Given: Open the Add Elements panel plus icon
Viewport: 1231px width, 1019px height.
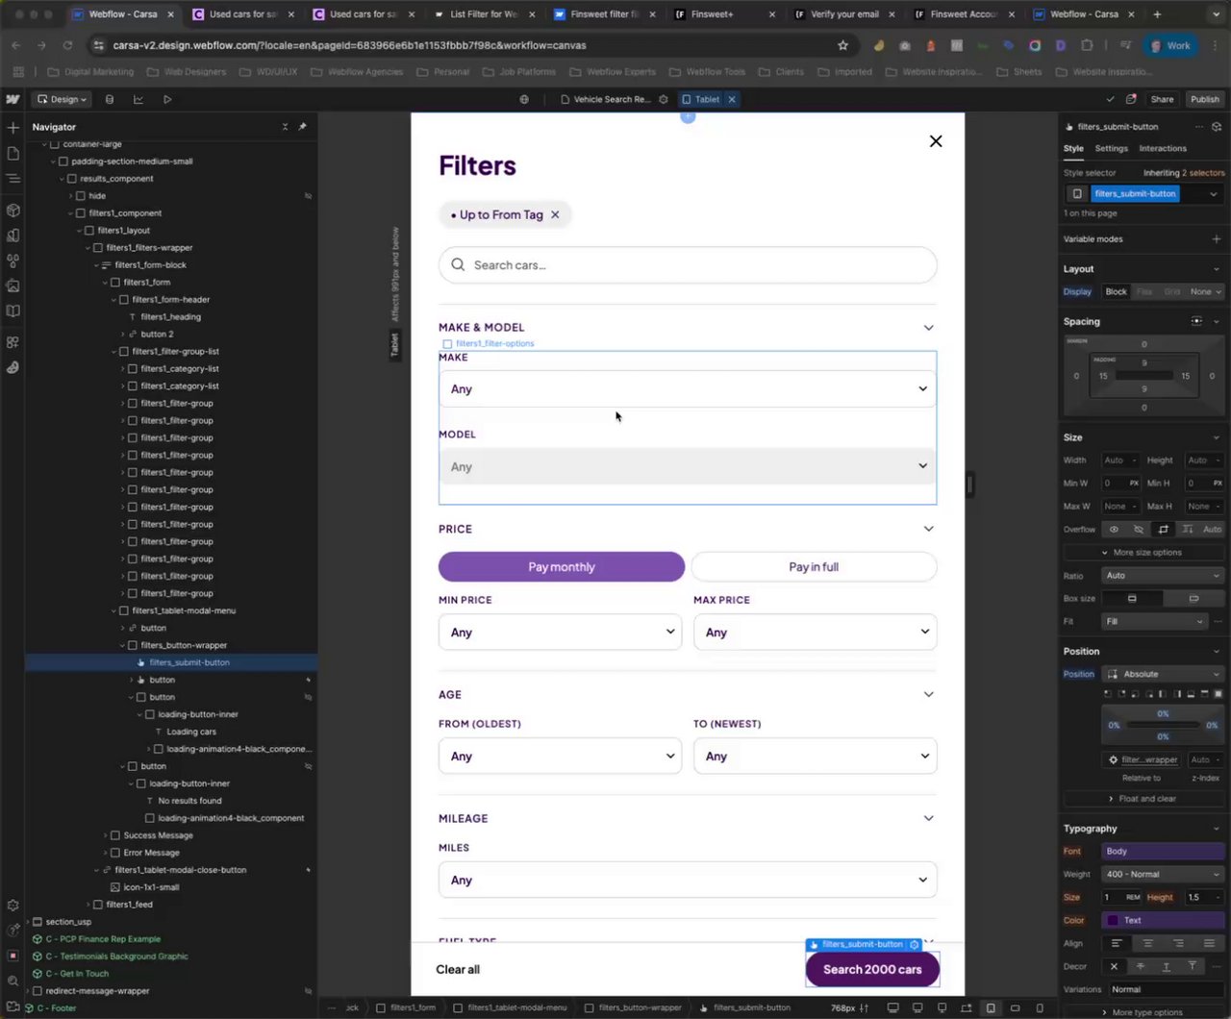Looking at the screenshot, I should tap(13, 127).
